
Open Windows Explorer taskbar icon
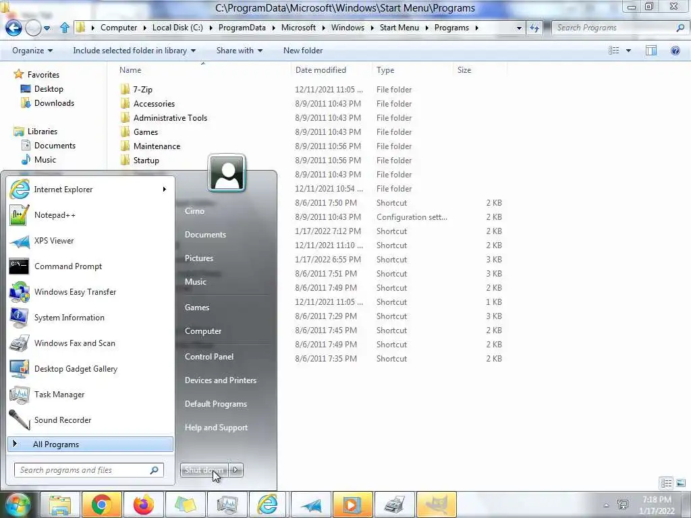pos(60,505)
